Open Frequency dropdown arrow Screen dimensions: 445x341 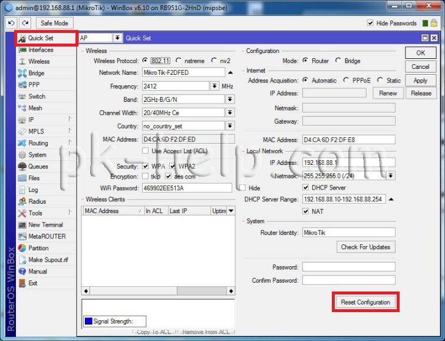[215, 86]
